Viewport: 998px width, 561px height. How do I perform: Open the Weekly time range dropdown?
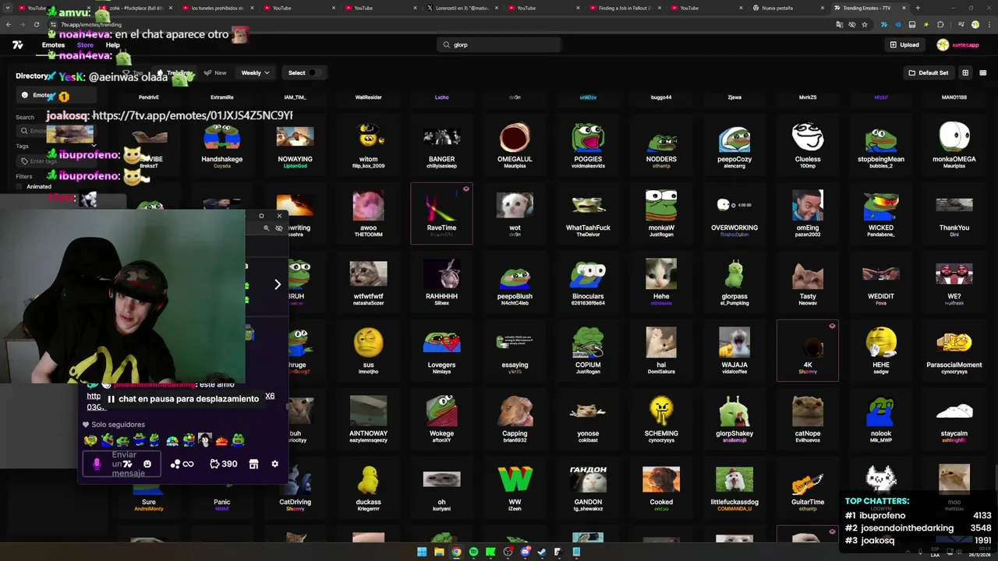coord(255,73)
